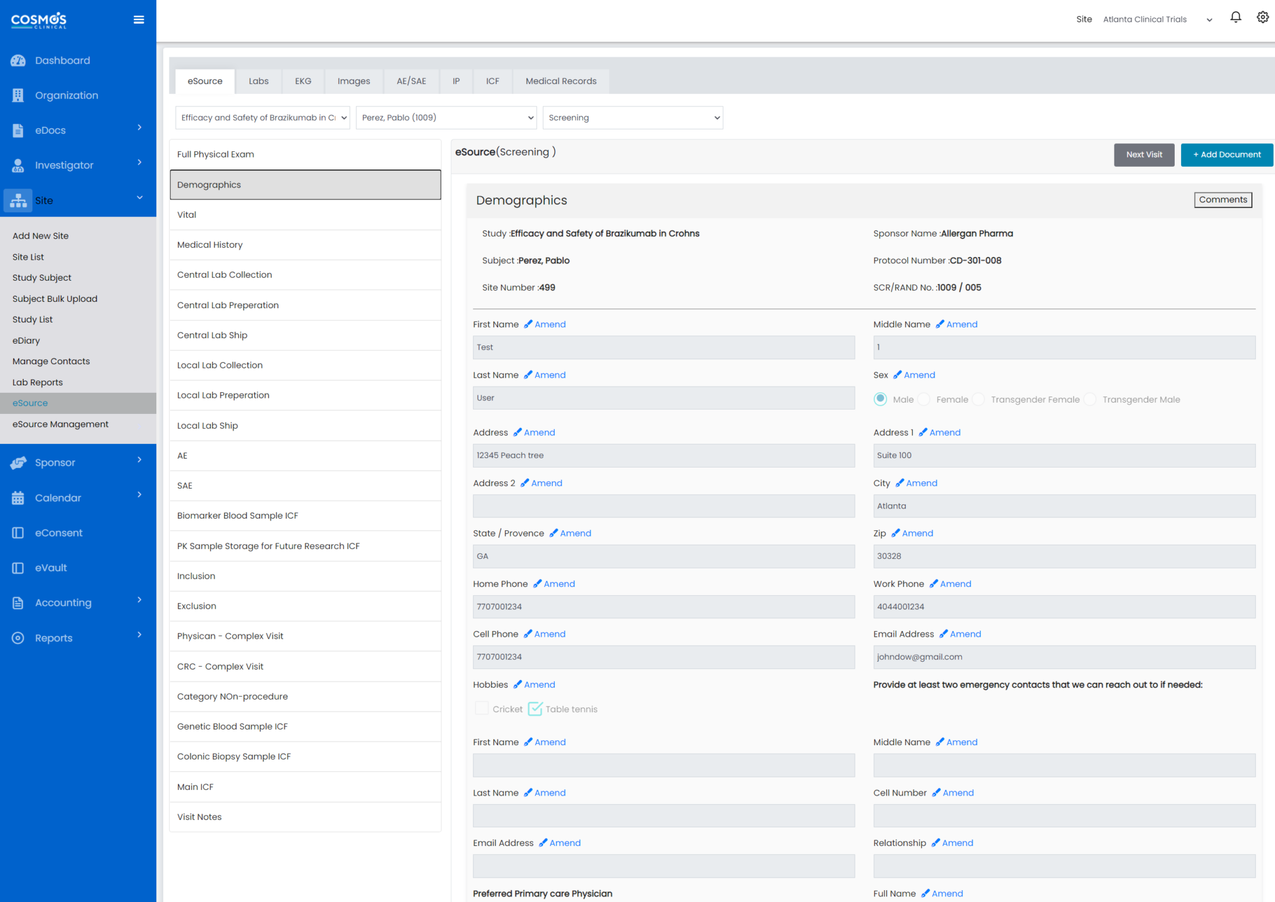Click the Dashboard gauge icon
This screenshot has height=902, width=1275.
[x=18, y=60]
